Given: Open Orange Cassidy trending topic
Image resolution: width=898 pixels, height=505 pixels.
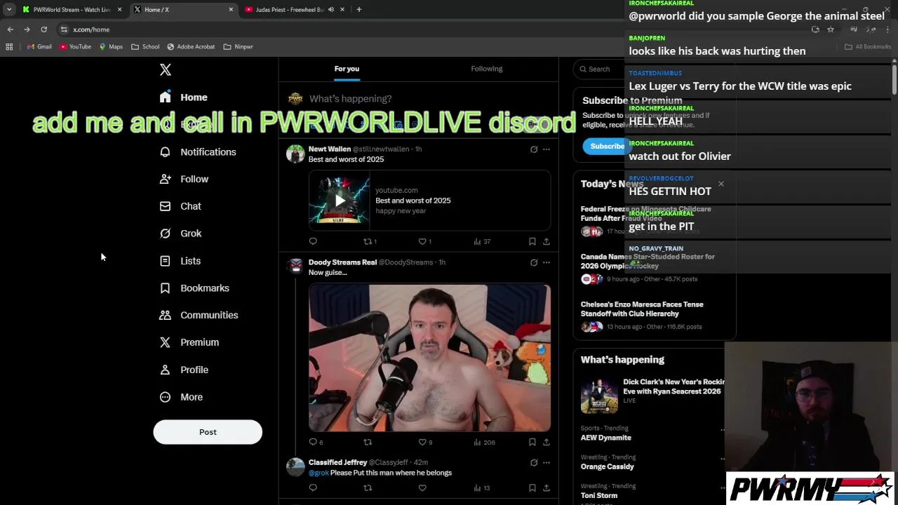Looking at the screenshot, I should click(x=607, y=466).
